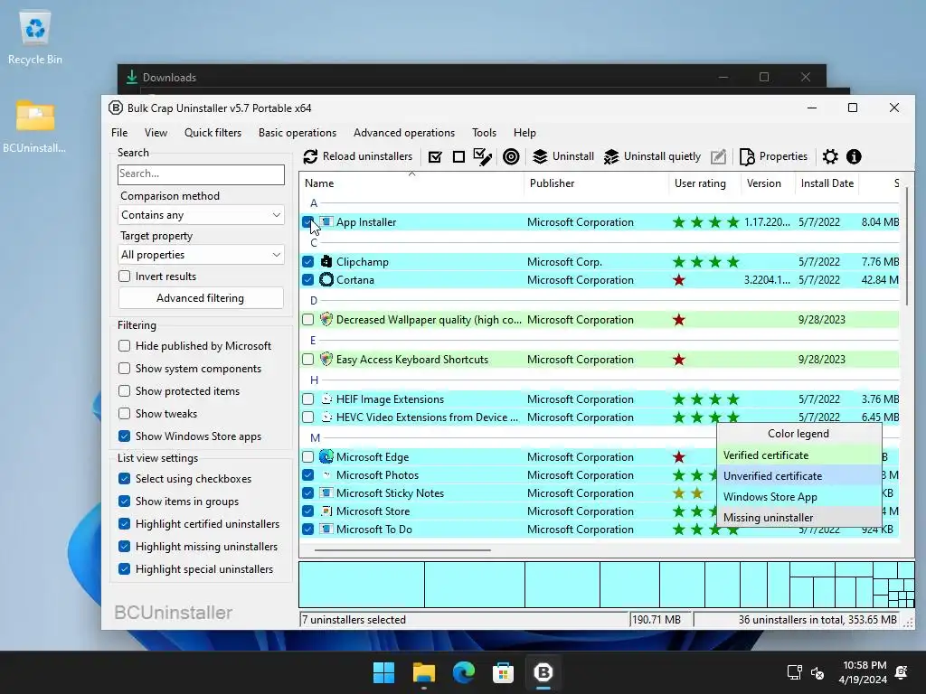The image size is (926, 694).
Task: Uncheck Select using checkboxes
Action: pyautogui.click(x=124, y=479)
